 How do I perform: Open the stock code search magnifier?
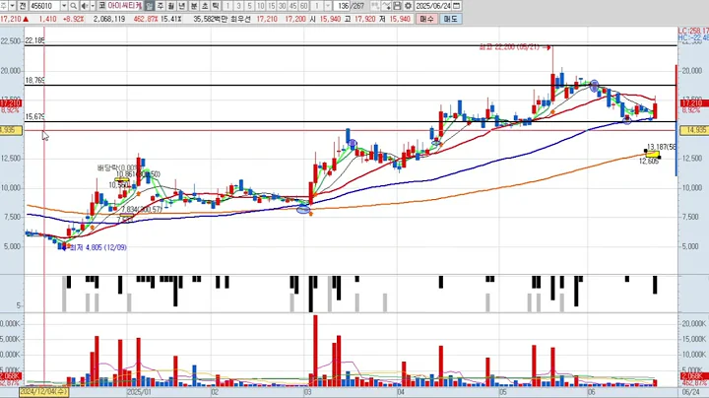pos(73,6)
